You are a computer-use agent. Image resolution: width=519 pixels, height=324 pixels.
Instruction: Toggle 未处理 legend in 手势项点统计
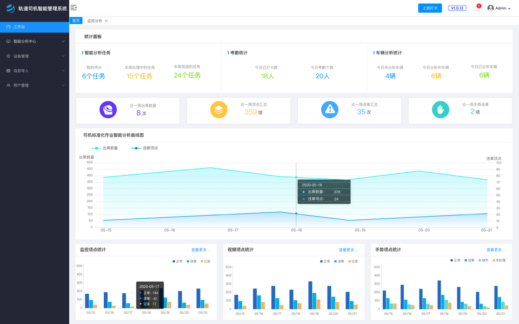point(499,260)
